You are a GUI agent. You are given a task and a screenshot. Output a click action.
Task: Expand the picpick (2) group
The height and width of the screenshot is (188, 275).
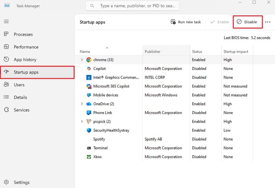(82, 121)
